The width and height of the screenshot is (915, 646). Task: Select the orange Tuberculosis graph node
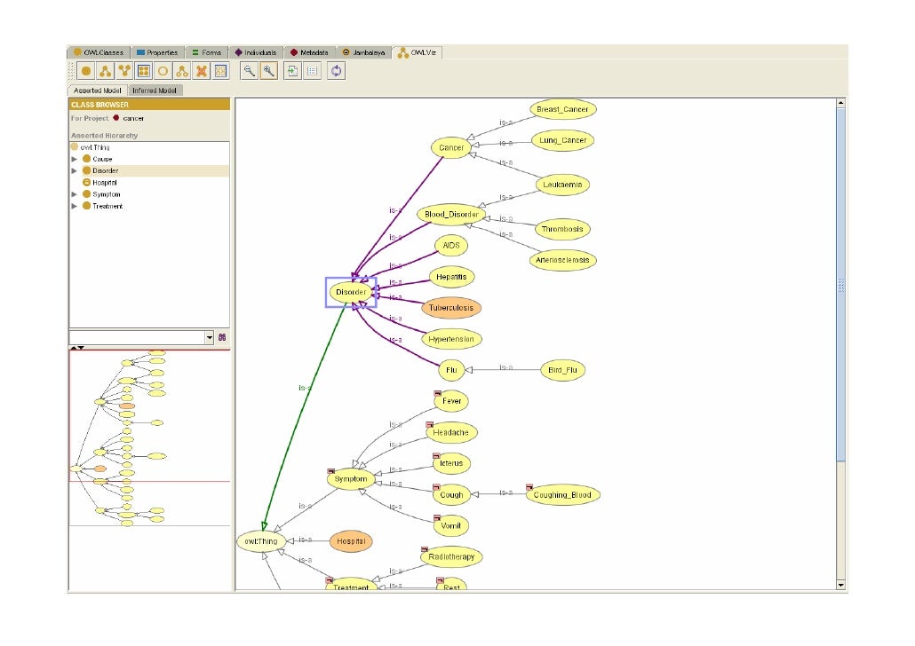(451, 308)
